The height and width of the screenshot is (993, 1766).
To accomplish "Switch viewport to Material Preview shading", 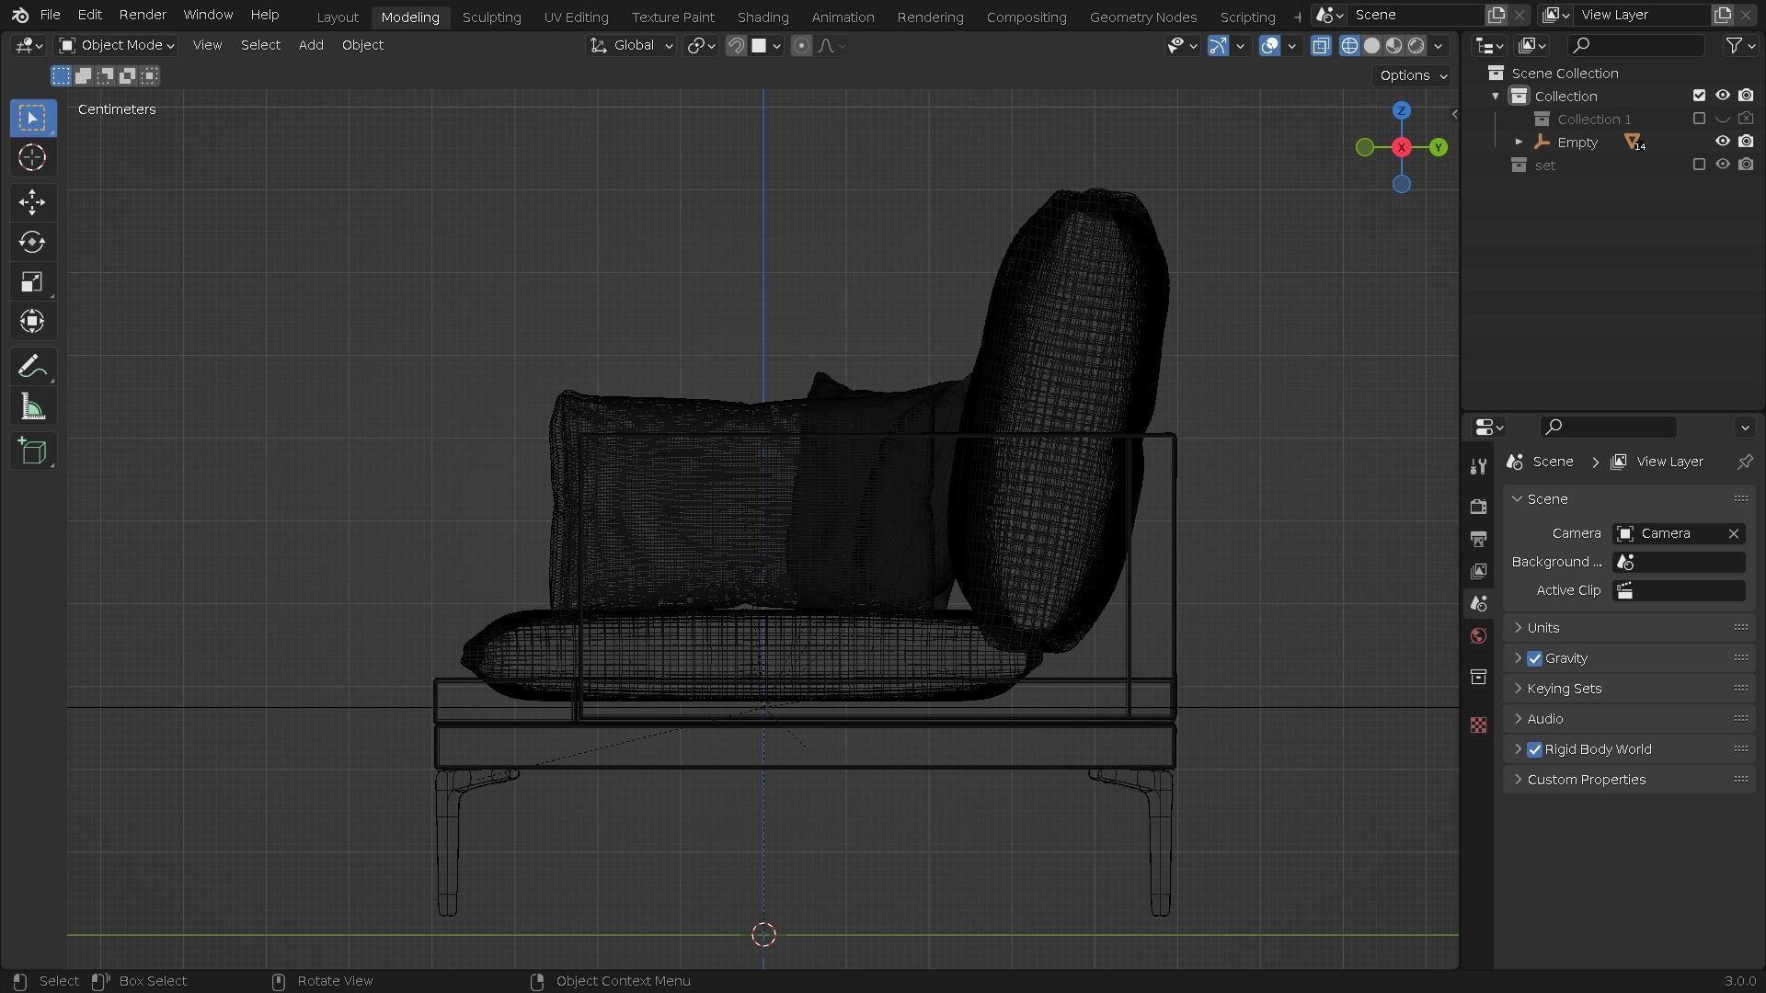I will 1394,45.
